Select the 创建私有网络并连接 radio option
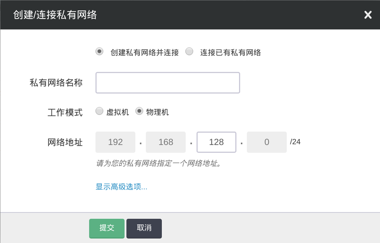 (x=99, y=51)
